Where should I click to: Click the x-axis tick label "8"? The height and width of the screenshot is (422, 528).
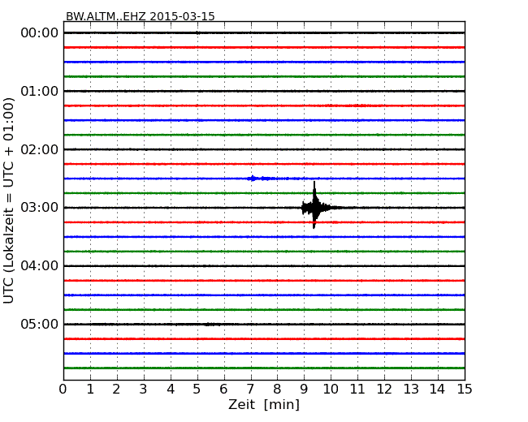click(x=277, y=390)
